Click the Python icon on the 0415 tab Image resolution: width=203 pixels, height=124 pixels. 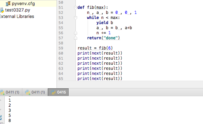[x=53, y=92]
